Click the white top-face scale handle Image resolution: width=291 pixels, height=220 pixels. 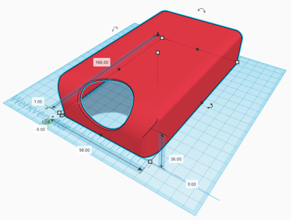pos(158,53)
